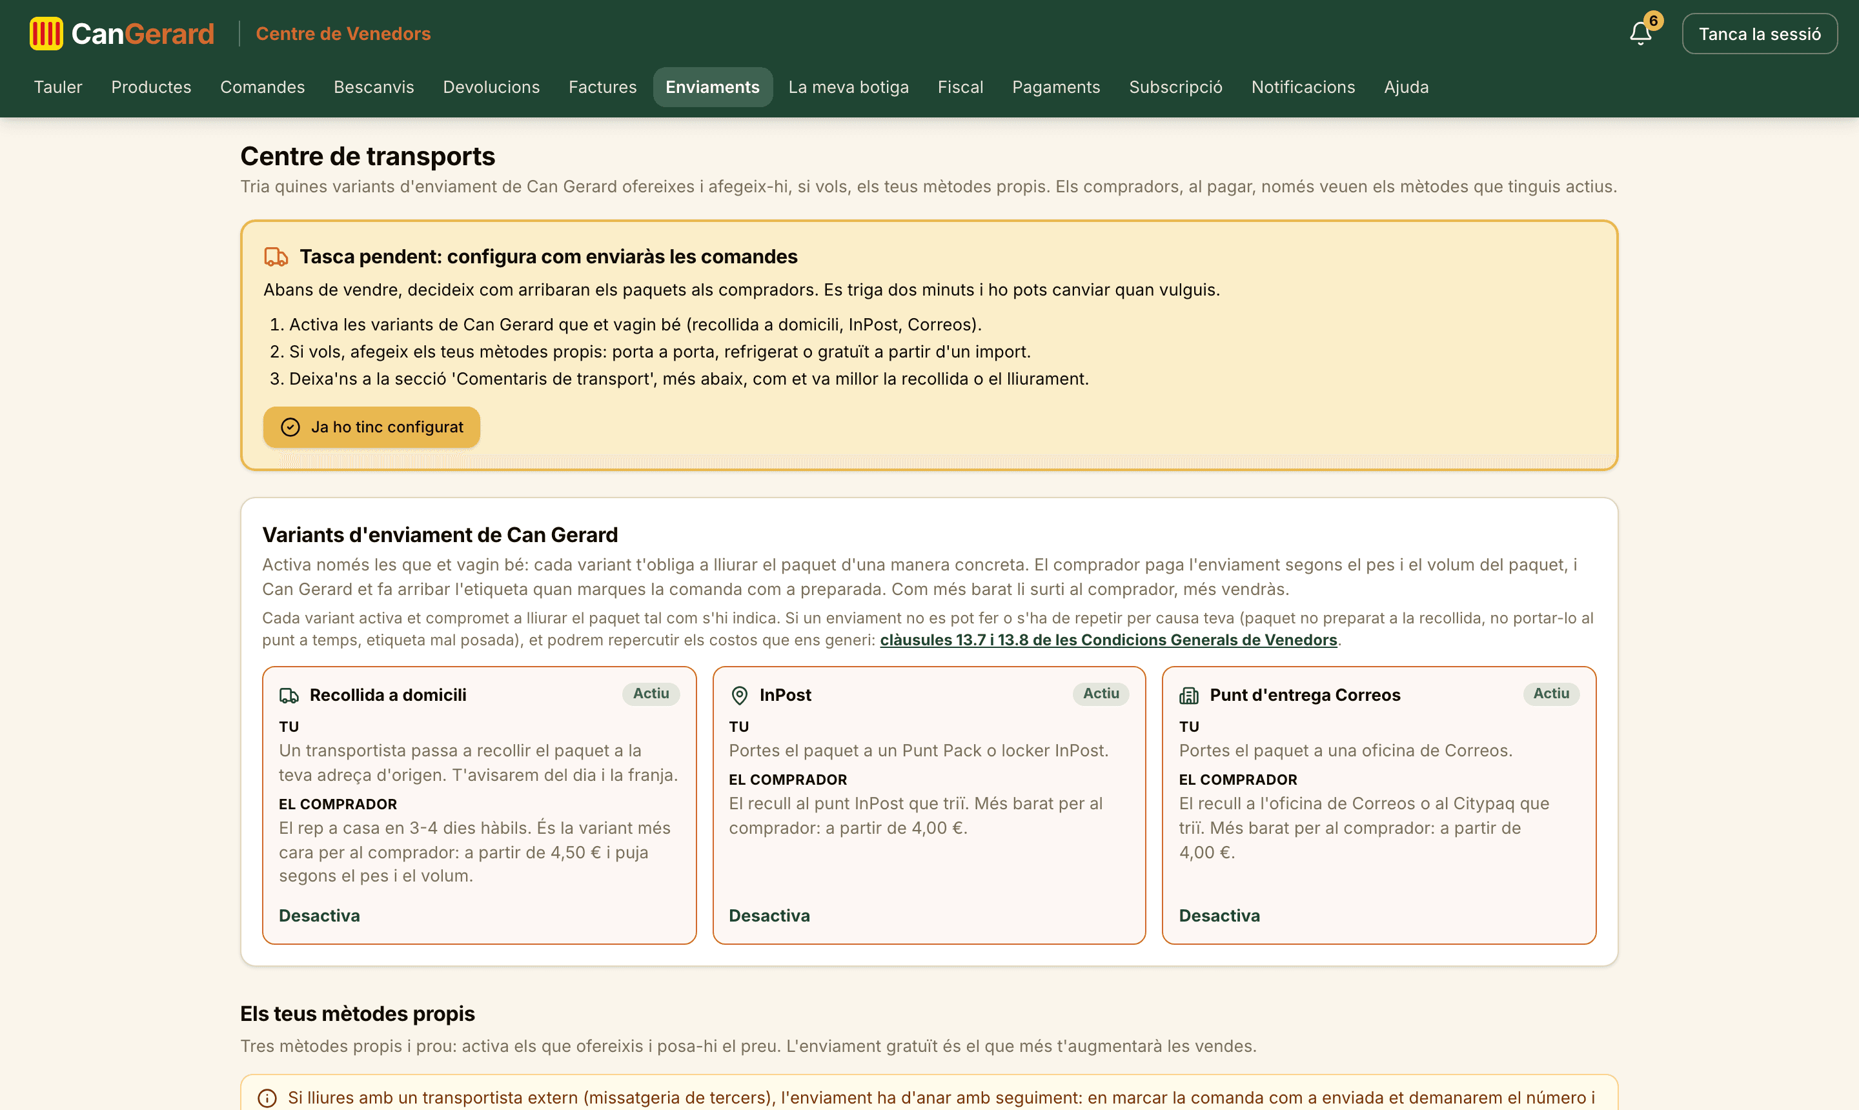Open the clàusules 13.7 i 13.8 link

[x=1108, y=640]
